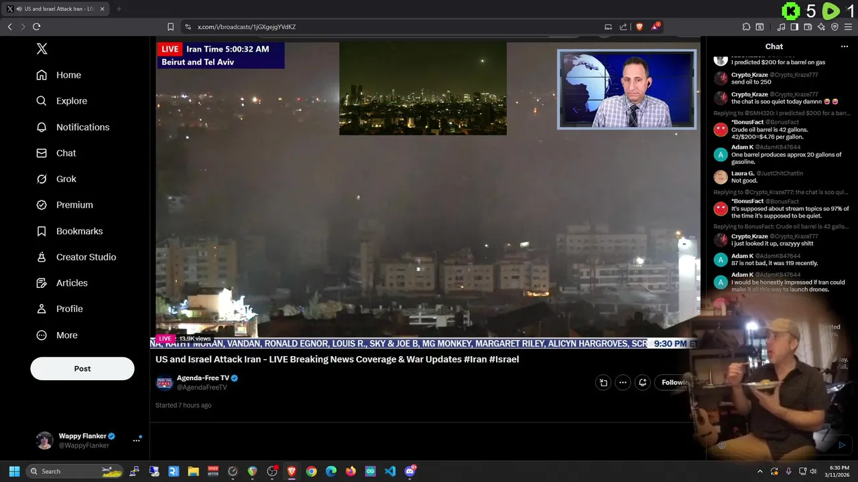Open the taskbar clock and calendar

pos(837,471)
